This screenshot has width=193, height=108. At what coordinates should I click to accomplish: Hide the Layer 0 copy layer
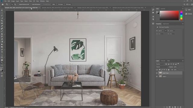coord(157,73)
